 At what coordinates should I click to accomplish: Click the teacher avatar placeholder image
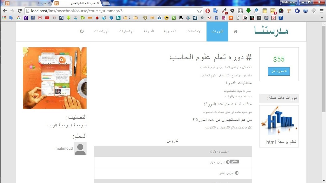pyautogui.click(x=80, y=149)
